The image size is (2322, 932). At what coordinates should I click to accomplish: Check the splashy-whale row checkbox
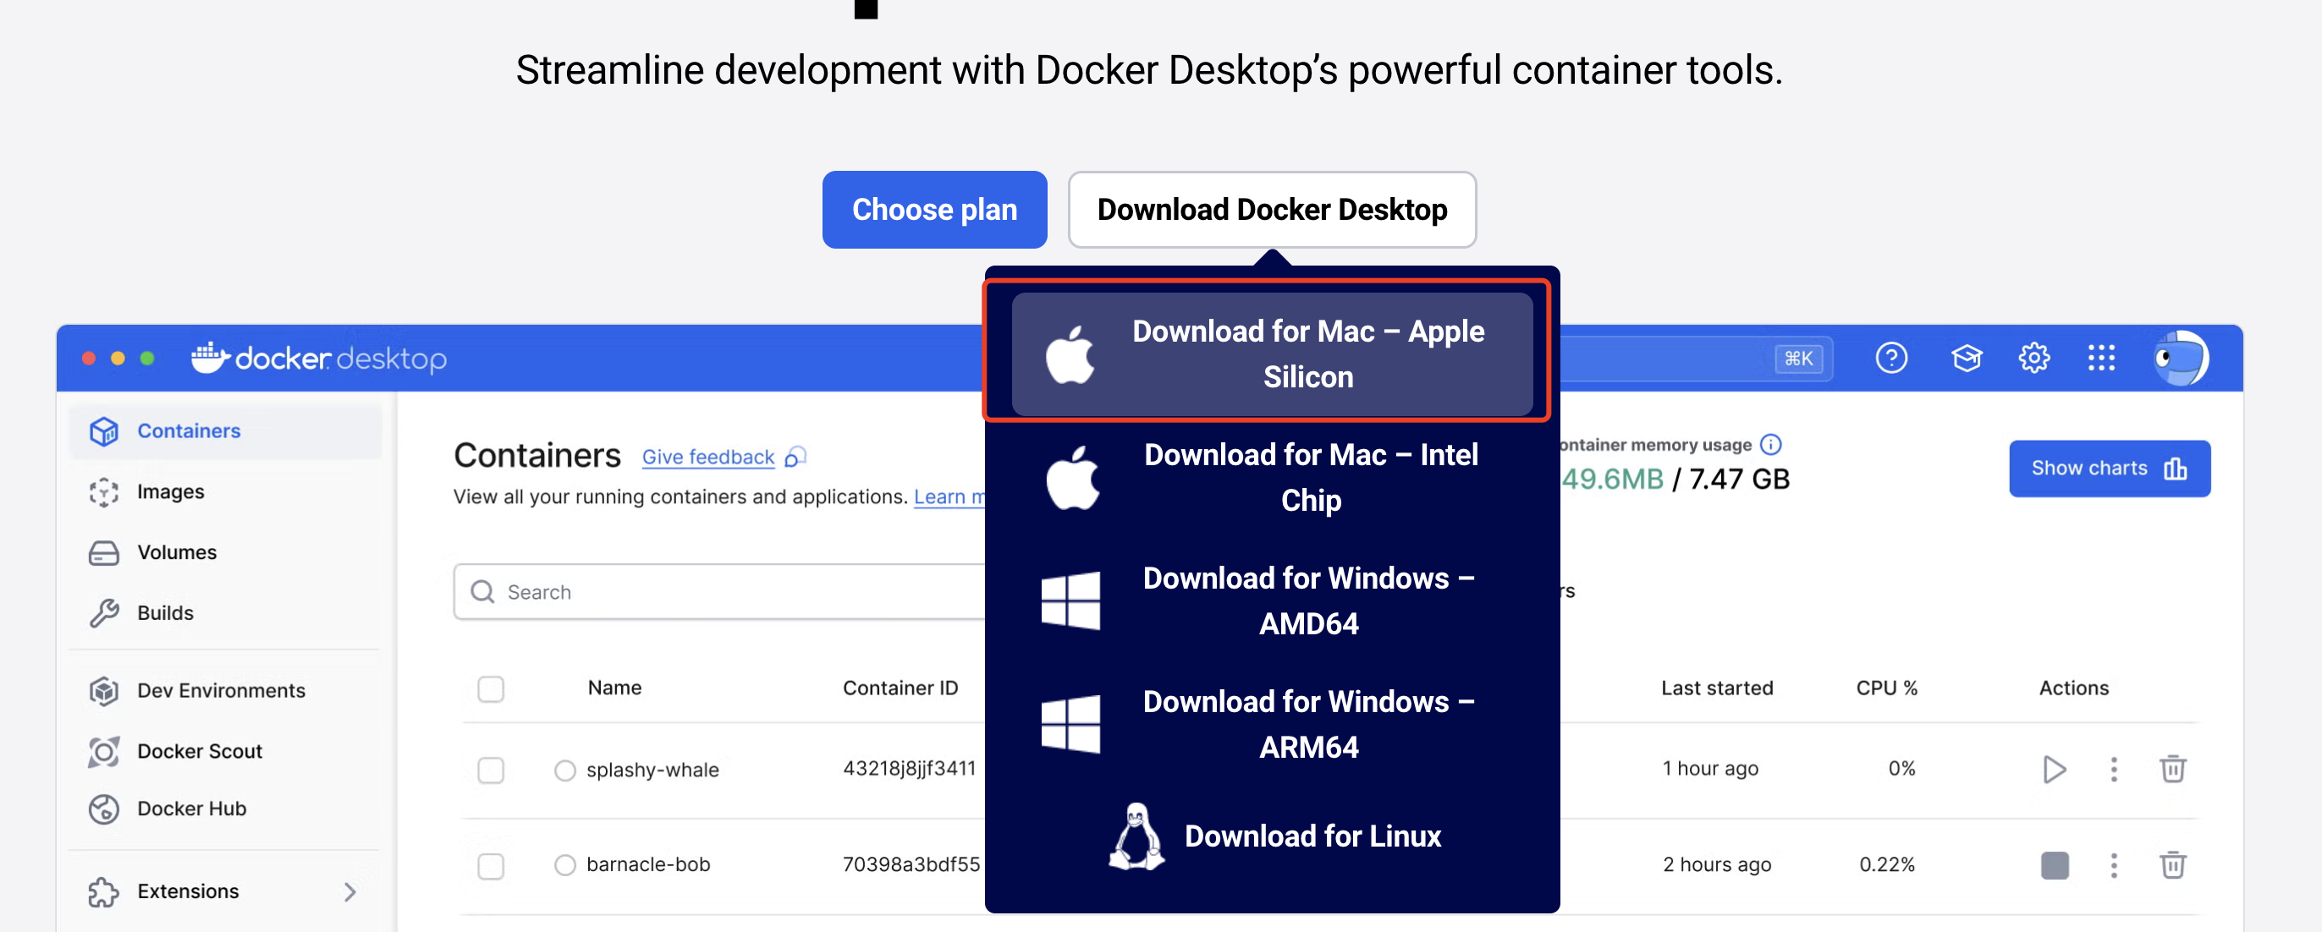tap(490, 770)
